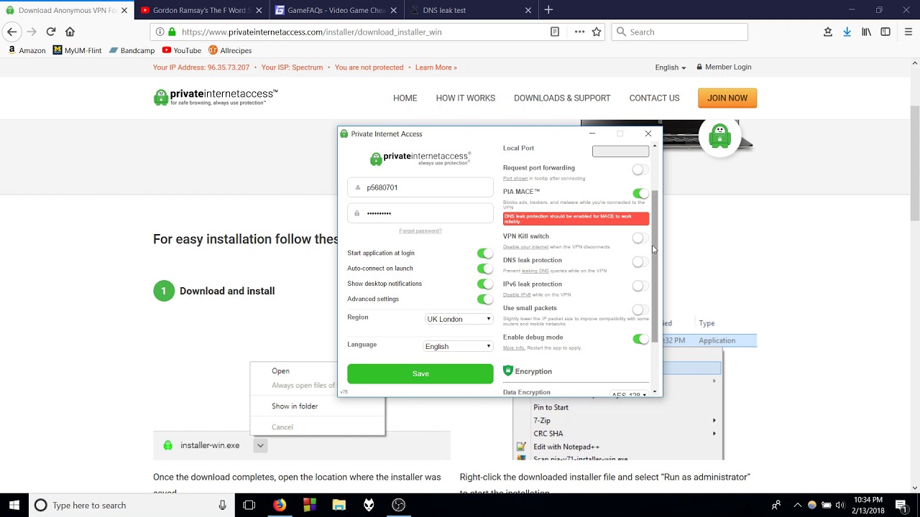Bookmark this page with star icon

tap(597, 32)
